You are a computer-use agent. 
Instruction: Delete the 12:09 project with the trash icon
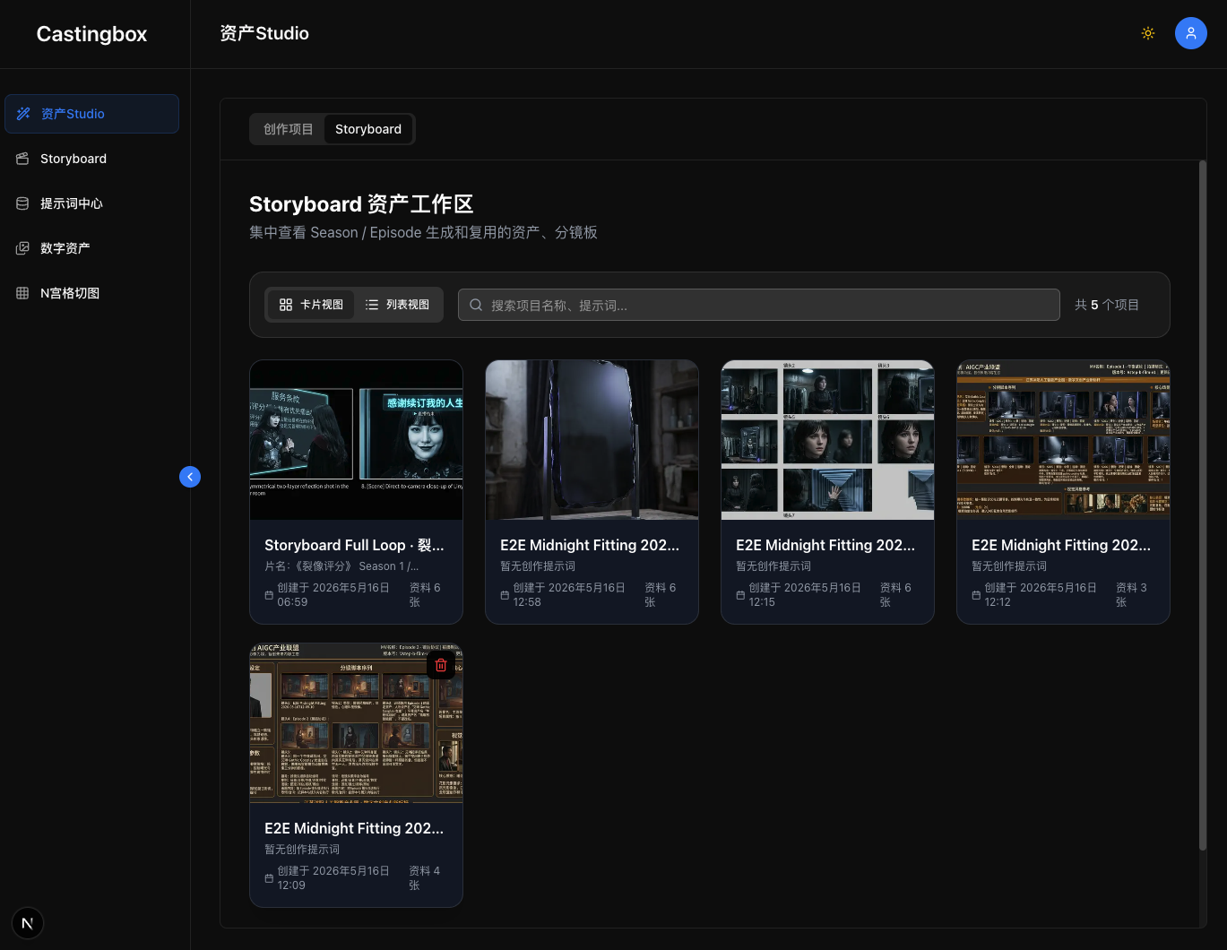[441, 665]
